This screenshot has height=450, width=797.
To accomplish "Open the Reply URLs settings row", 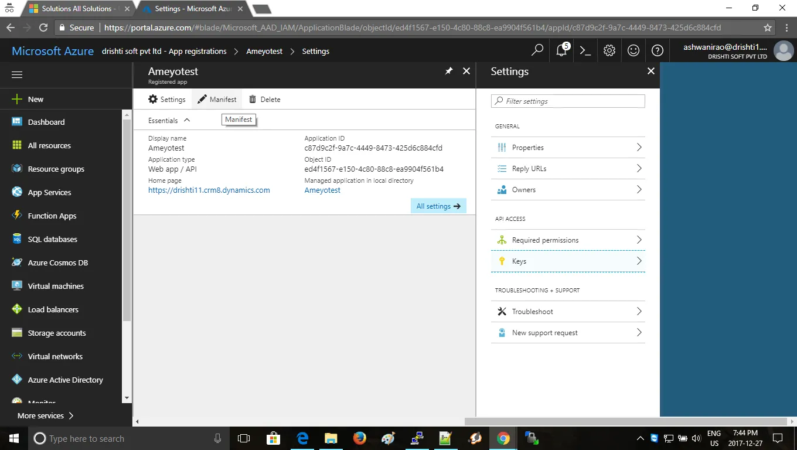I will point(568,169).
